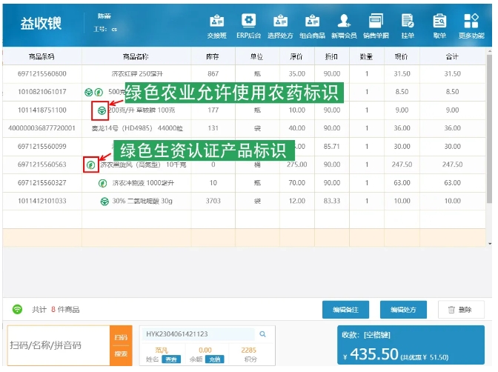Click the 取单 retrieve order icon

(439, 25)
